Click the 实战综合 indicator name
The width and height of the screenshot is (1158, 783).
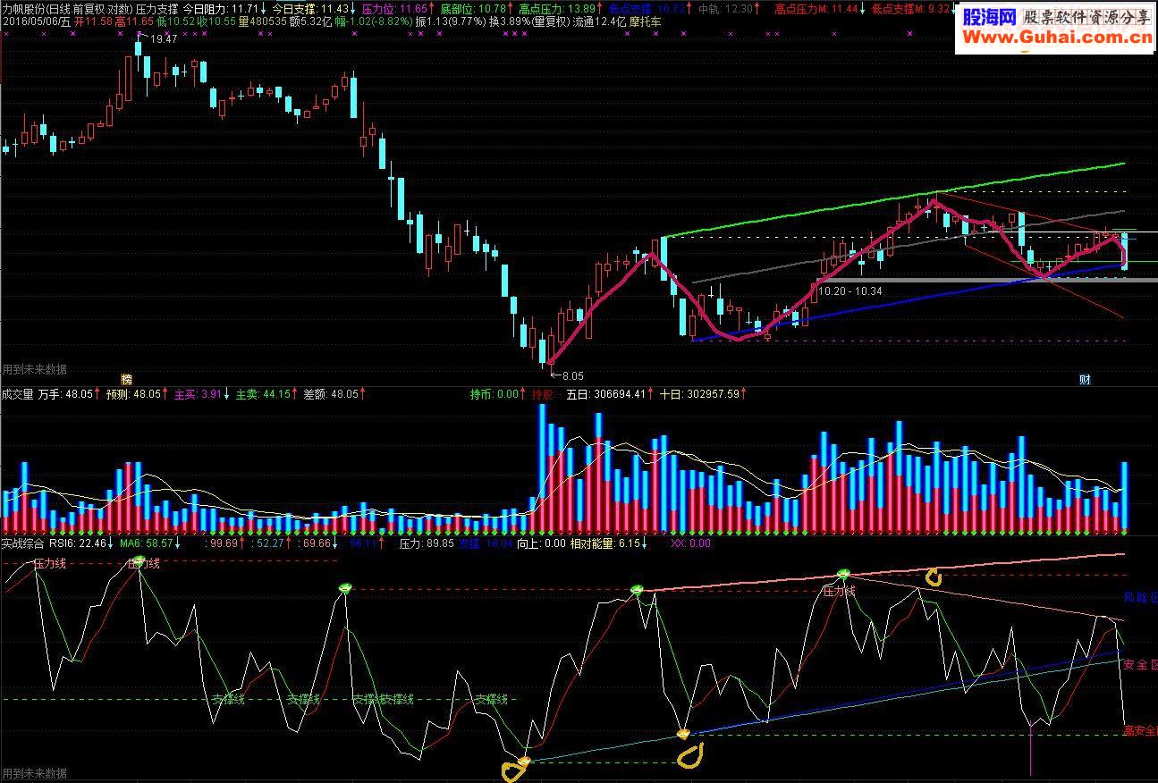point(22,543)
